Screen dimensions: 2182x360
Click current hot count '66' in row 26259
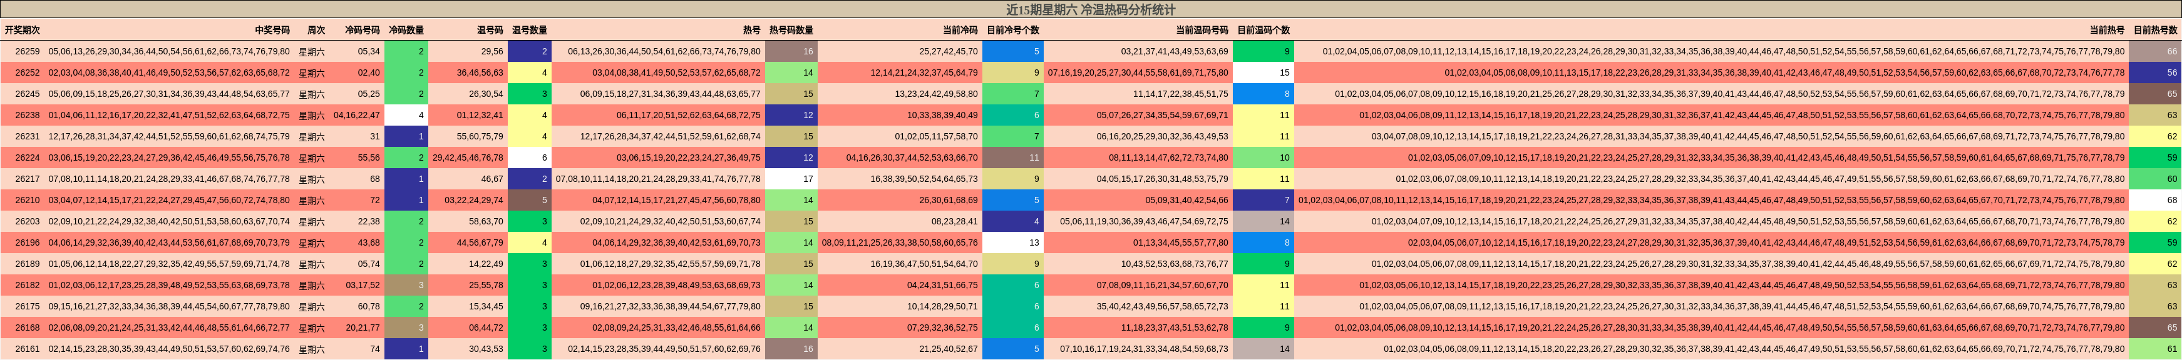pos(2155,51)
